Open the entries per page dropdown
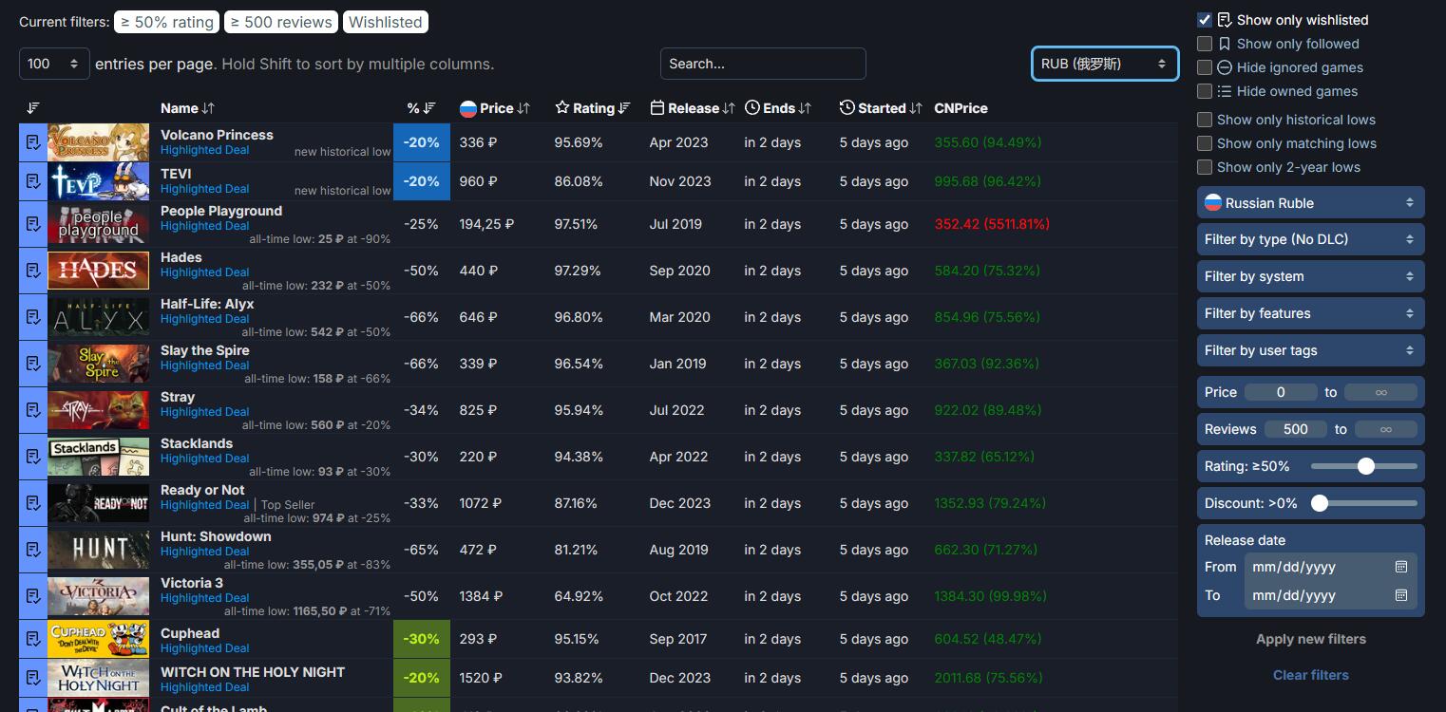 coord(54,64)
